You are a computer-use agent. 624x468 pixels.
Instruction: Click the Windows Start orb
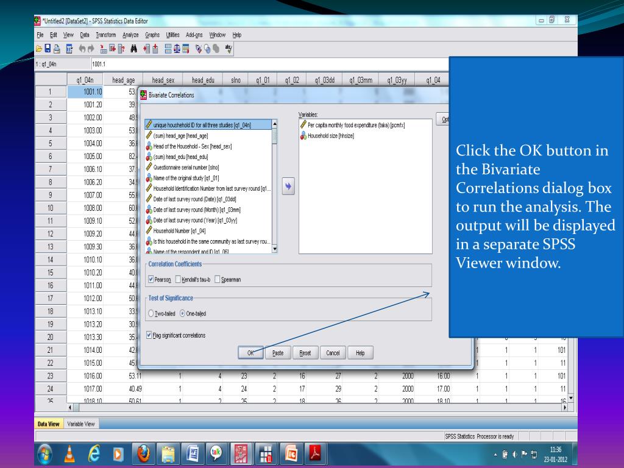(x=45, y=453)
